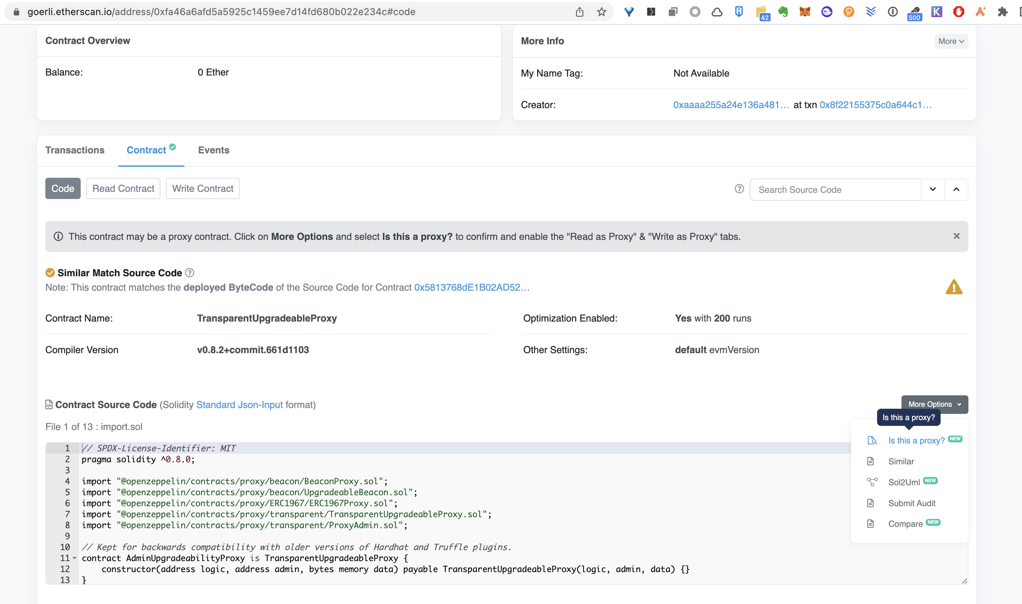Click the question mark next to Similar Match Source Code
Image resolution: width=1022 pixels, height=604 pixels.
coord(189,273)
